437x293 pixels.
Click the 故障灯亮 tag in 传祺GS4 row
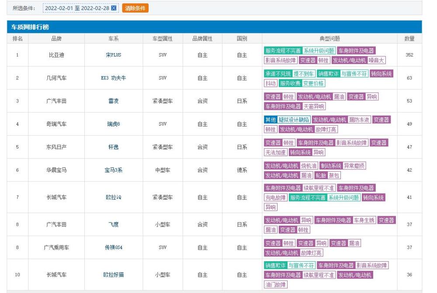point(311,253)
